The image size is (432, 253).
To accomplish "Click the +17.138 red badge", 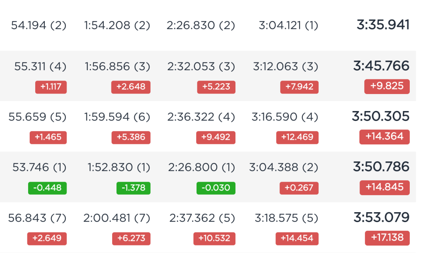I will 387,238.
